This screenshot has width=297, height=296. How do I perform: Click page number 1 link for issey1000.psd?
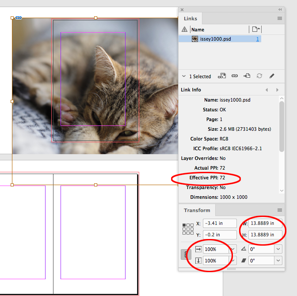(257, 39)
